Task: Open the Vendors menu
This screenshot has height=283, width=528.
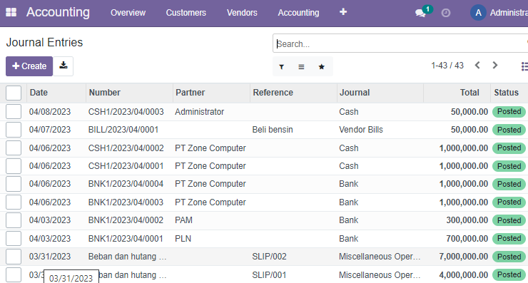Action: (242, 13)
